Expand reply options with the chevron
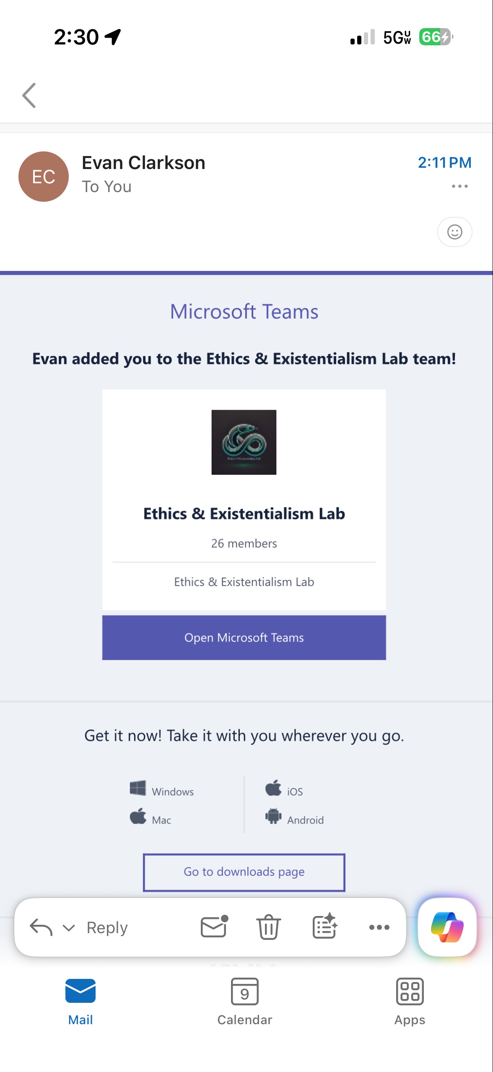 (x=69, y=928)
